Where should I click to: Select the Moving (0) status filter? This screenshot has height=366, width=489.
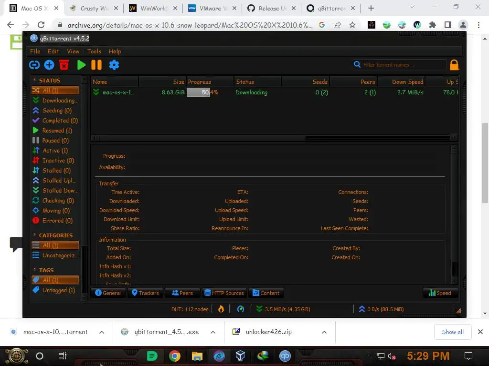click(x=55, y=210)
